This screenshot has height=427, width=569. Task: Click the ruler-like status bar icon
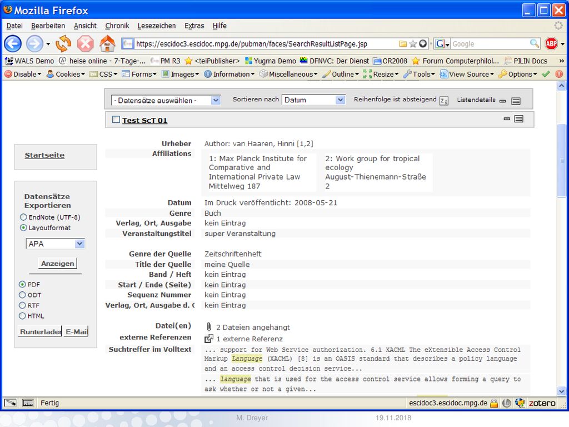pyautogui.click(x=28, y=403)
